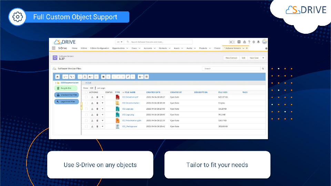Open the Setup gear icon in header

(x=254, y=42)
